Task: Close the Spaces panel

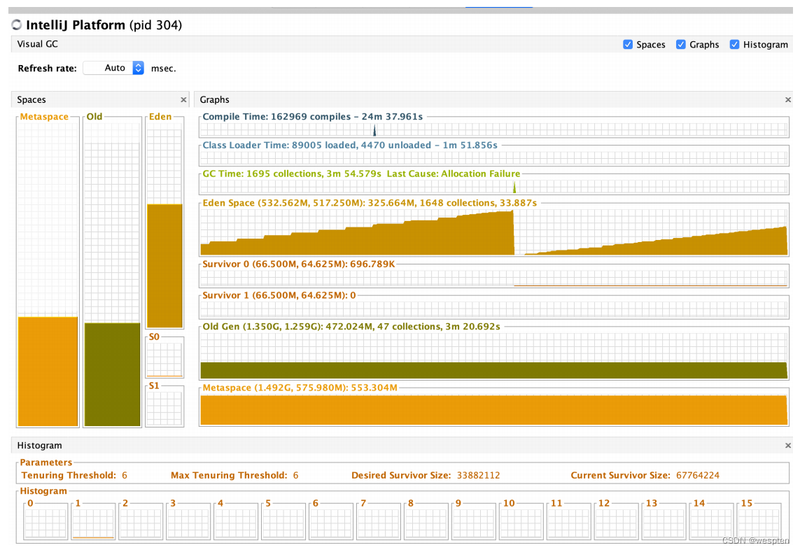Action: (183, 100)
